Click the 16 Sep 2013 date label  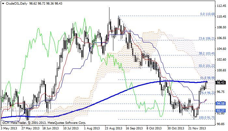pos(132,128)
